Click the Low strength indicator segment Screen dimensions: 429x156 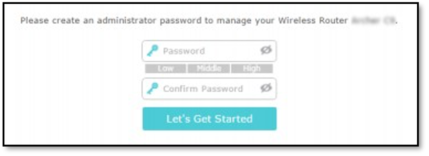click(x=165, y=69)
